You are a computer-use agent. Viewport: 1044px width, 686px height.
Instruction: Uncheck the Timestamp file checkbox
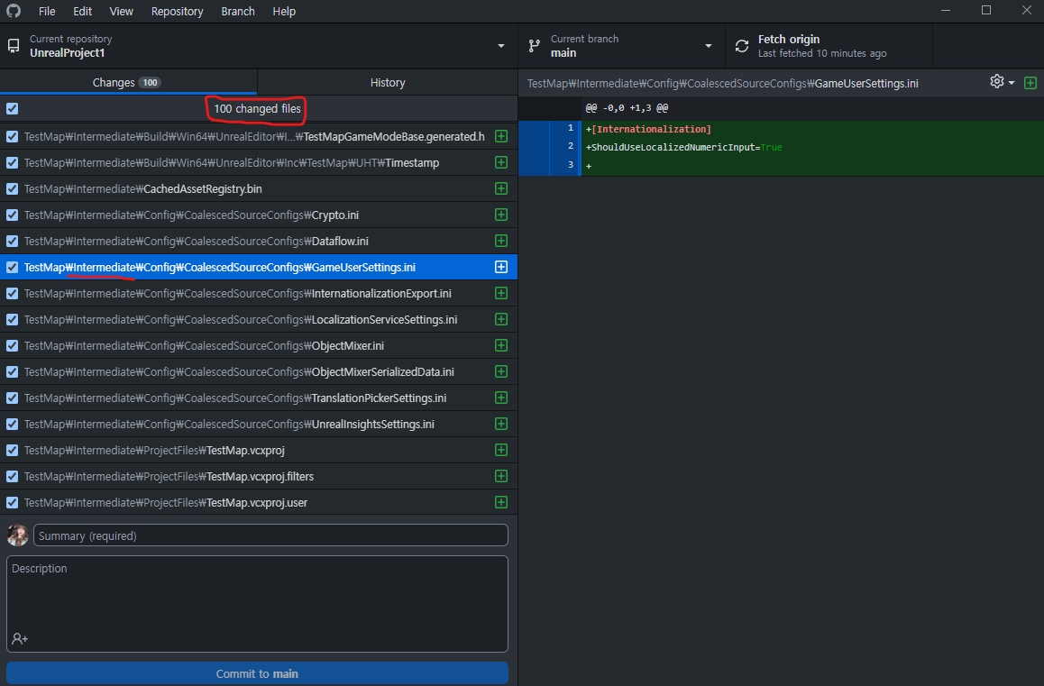[12, 162]
